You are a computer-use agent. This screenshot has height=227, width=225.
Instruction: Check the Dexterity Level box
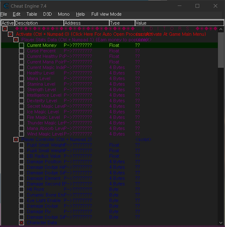(x=21, y=101)
